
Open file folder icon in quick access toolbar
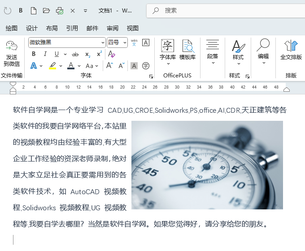(46, 10)
